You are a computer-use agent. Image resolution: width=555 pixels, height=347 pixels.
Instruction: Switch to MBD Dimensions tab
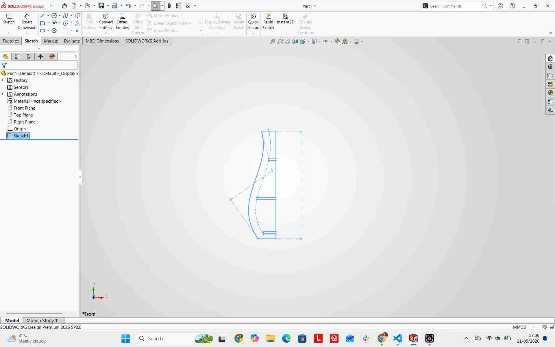[x=102, y=41]
